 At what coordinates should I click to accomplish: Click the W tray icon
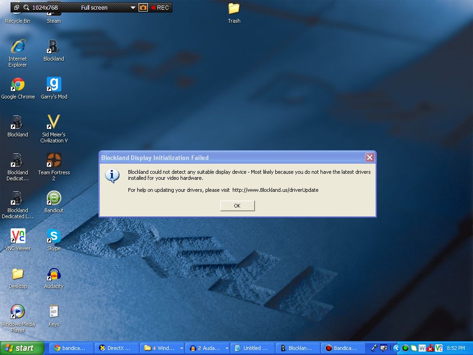point(422,349)
